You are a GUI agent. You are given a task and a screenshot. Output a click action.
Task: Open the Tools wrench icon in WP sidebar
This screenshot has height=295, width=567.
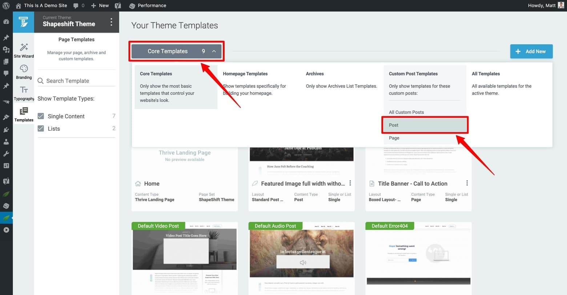[6, 154]
